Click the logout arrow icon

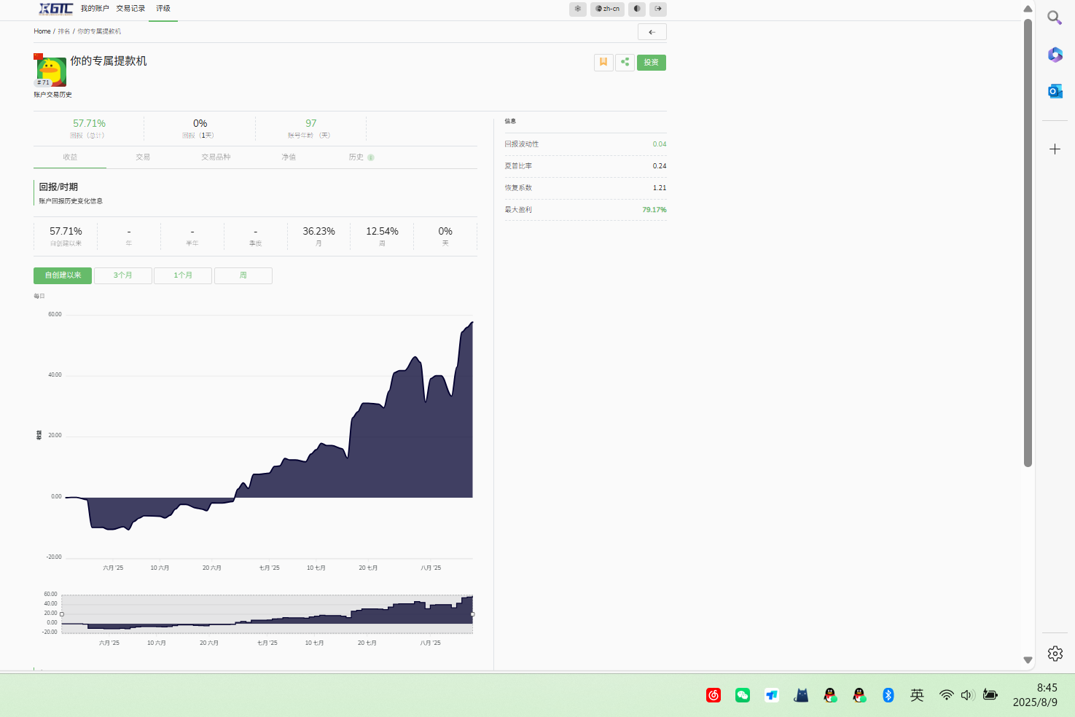658,9
